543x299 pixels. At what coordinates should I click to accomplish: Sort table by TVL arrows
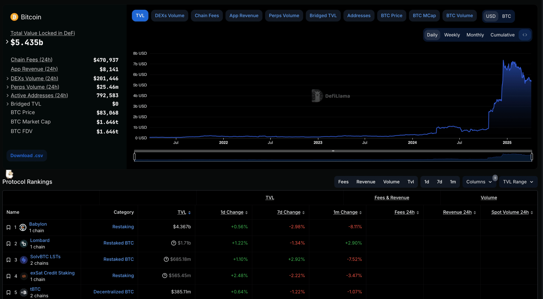189,213
